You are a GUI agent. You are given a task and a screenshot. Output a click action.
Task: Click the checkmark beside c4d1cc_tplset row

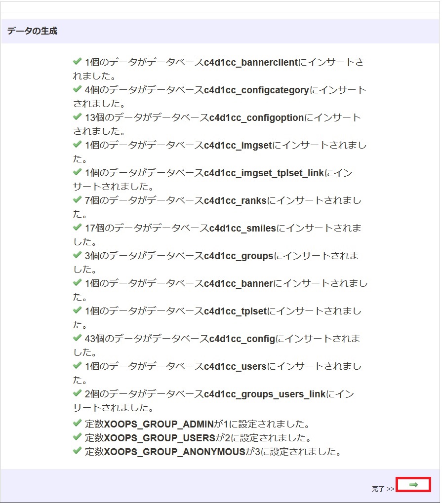coord(77,310)
